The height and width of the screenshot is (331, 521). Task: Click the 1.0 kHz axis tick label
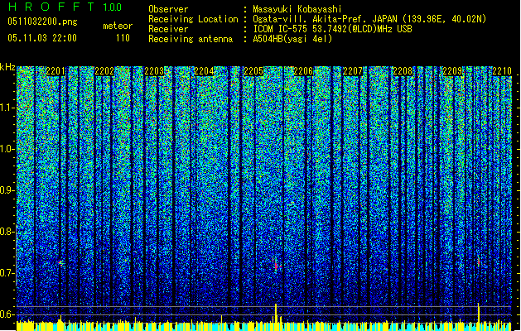[7, 149]
